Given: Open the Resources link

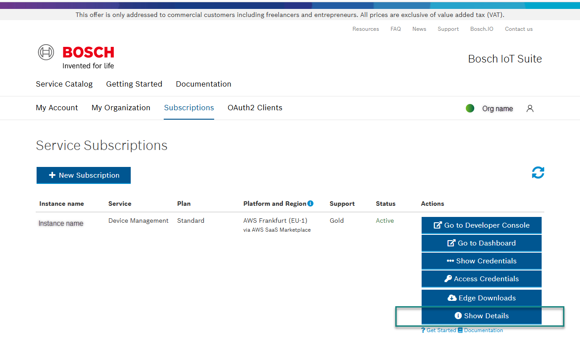Looking at the screenshot, I should pyautogui.click(x=365, y=29).
